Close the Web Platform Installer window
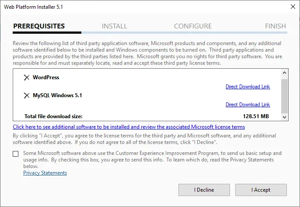This screenshot has height=207, width=300. click(x=292, y=7)
